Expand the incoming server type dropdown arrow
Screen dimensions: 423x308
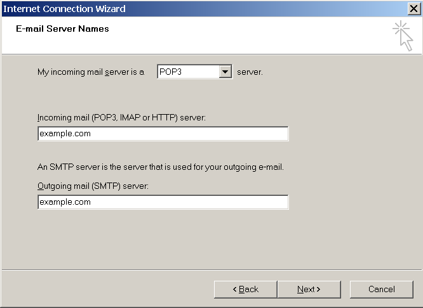pos(225,72)
